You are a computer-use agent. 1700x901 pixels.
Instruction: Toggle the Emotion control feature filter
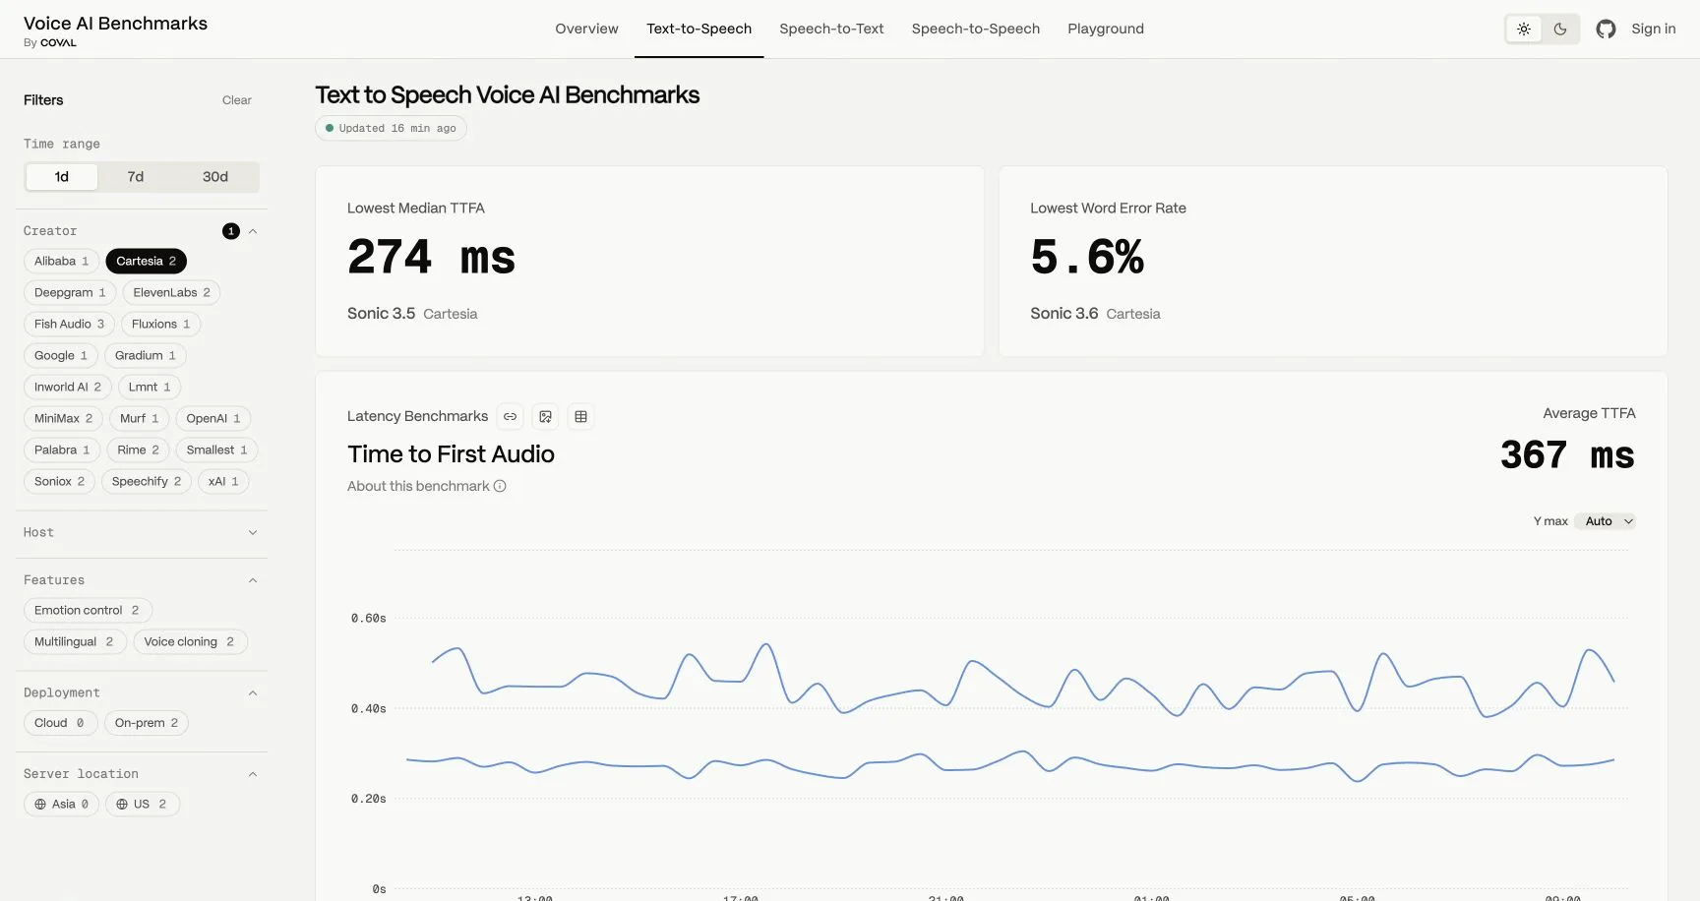[88, 610]
